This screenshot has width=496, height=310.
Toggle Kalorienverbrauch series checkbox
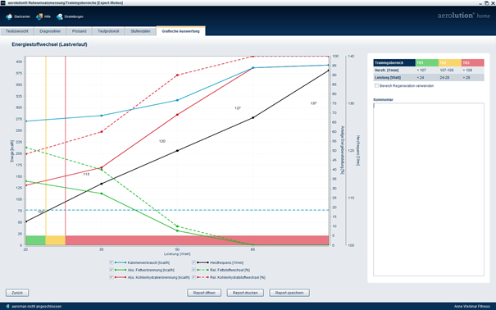tap(111, 262)
